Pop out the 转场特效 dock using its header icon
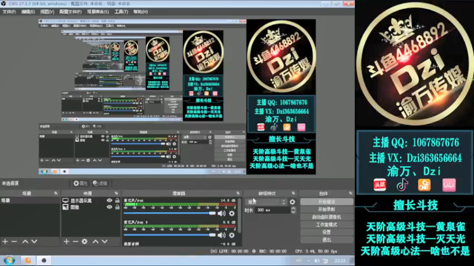 pos(293,193)
